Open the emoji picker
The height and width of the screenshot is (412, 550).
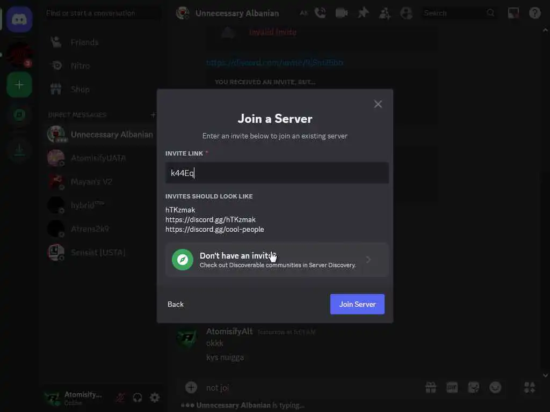(x=495, y=387)
